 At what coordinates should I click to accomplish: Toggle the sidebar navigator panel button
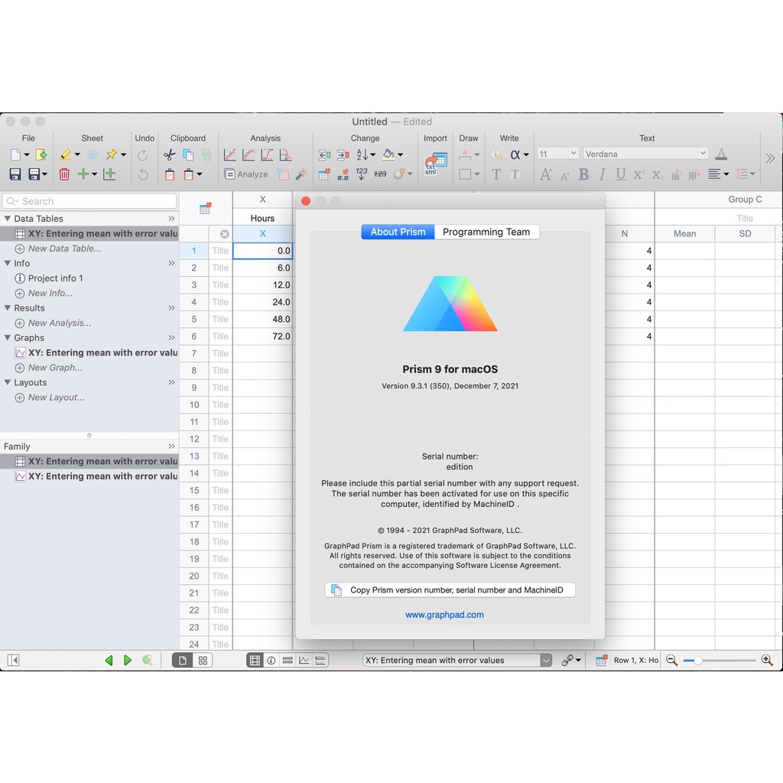(13, 661)
